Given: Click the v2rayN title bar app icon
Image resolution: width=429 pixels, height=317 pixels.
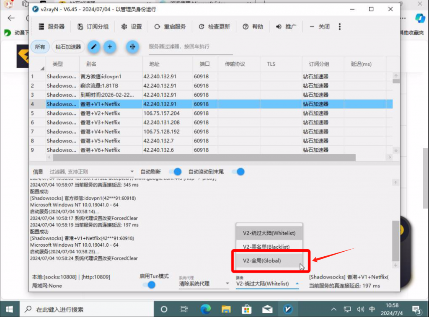Looking at the screenshot, I should [x=35, y=9].
